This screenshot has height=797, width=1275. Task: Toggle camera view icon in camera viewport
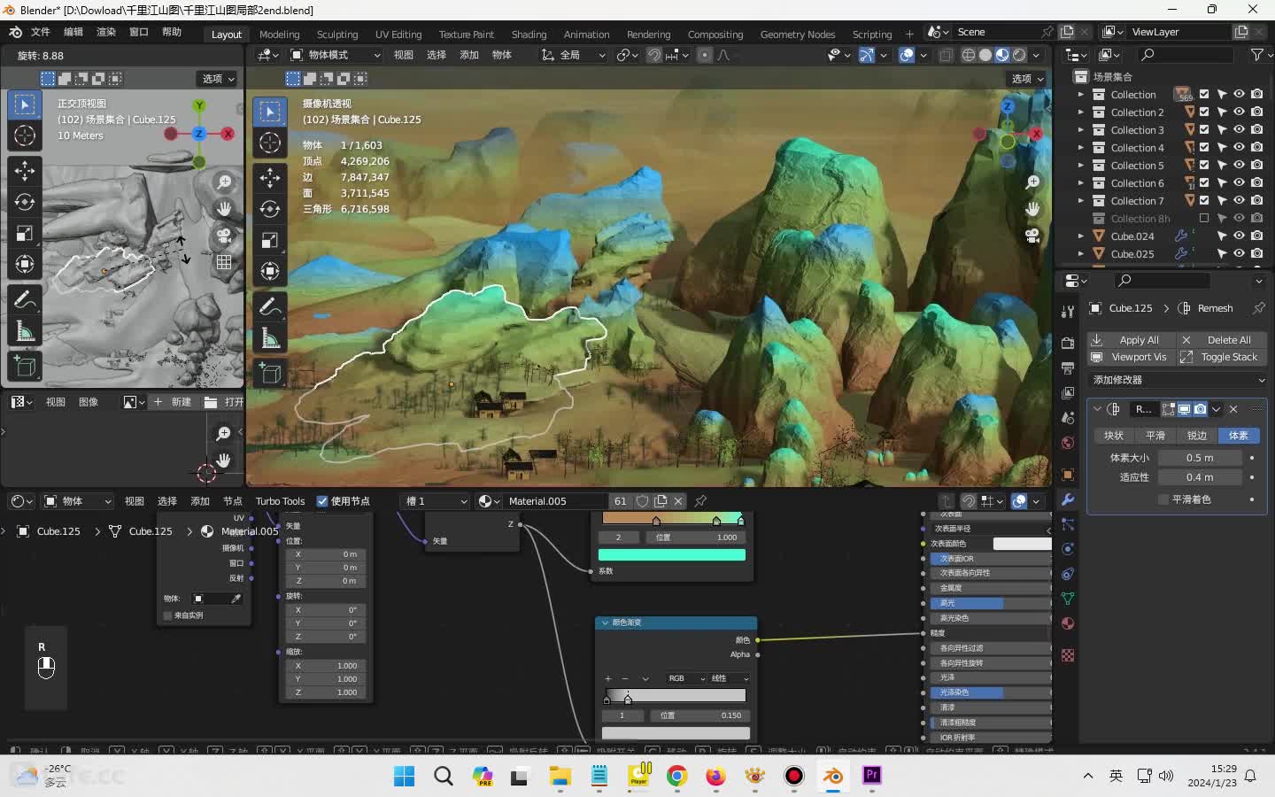[1032, 236]
